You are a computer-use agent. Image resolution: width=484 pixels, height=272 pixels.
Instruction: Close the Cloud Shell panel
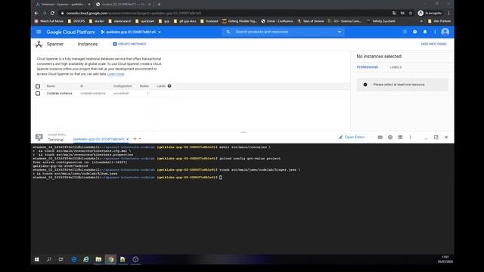(446, 138)
